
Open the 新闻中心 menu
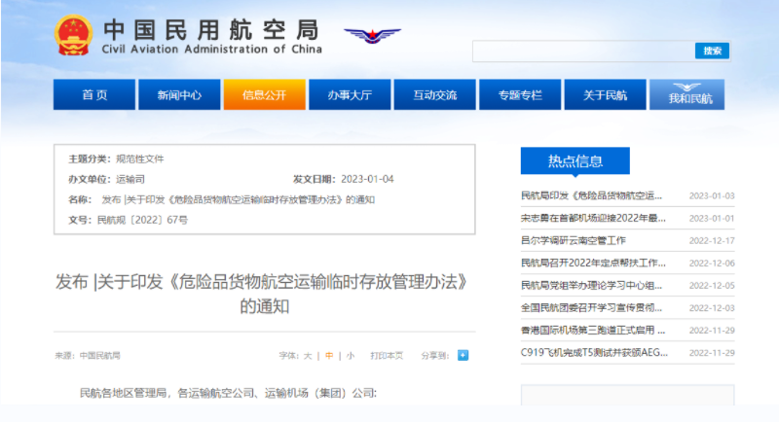click(x=179, y=94)
